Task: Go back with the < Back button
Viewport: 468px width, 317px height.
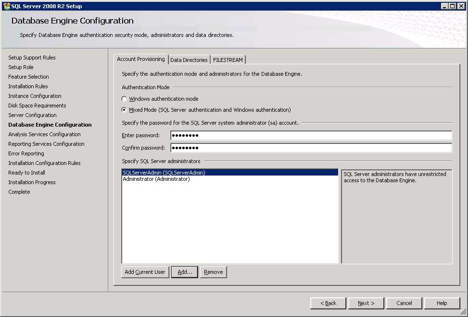Action: [x=329, y=303]
